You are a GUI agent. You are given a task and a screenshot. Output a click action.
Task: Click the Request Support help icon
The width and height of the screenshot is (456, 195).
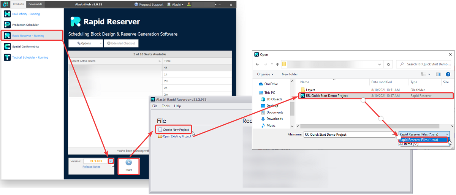coord(136,5)
